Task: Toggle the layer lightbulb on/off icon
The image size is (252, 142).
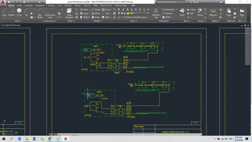Action: tap(119, 13)
